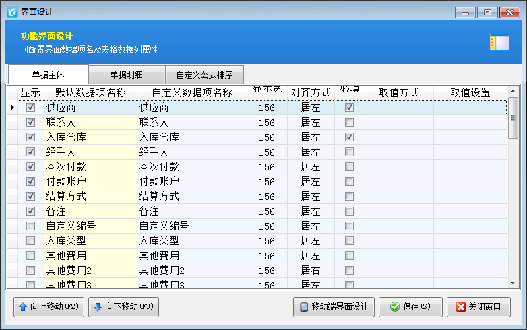Click the scroll up arrow of the table
This screenshot has height=330, width=527.
[x=513, y=91]
